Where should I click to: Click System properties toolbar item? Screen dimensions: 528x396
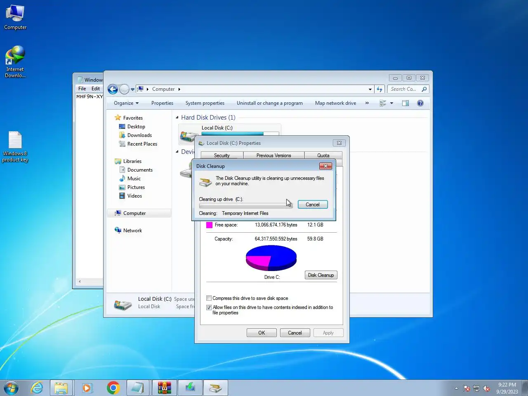pyautogui.click(x=205, y=103)
